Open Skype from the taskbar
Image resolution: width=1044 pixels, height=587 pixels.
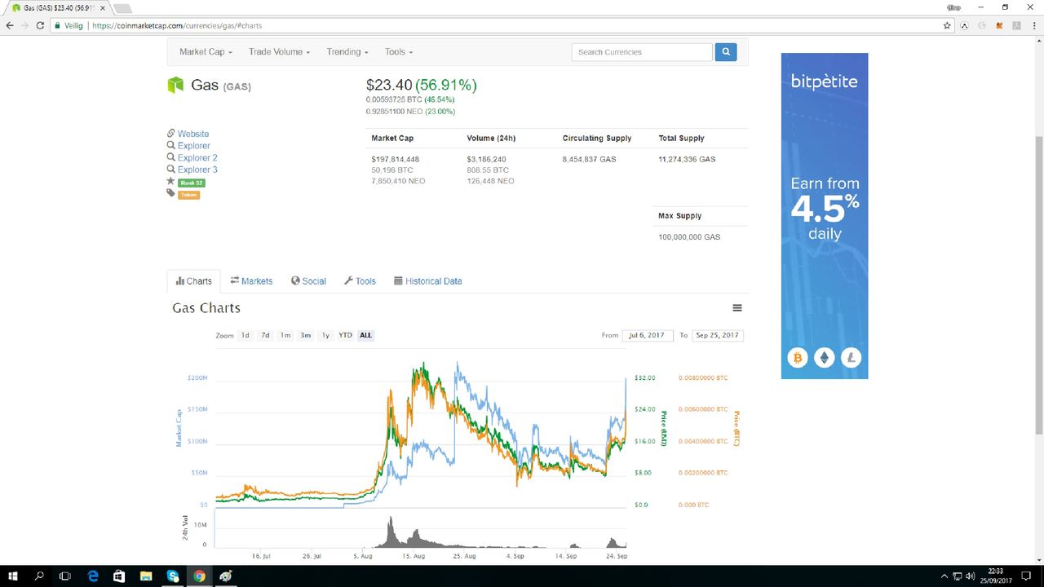(x=173, y=576)
